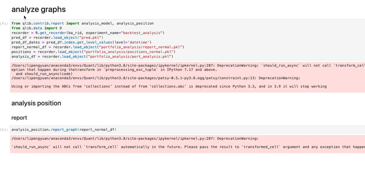The image size is (365, 179).
Task: Click the report_graph code cell
Action: point(187,130)
